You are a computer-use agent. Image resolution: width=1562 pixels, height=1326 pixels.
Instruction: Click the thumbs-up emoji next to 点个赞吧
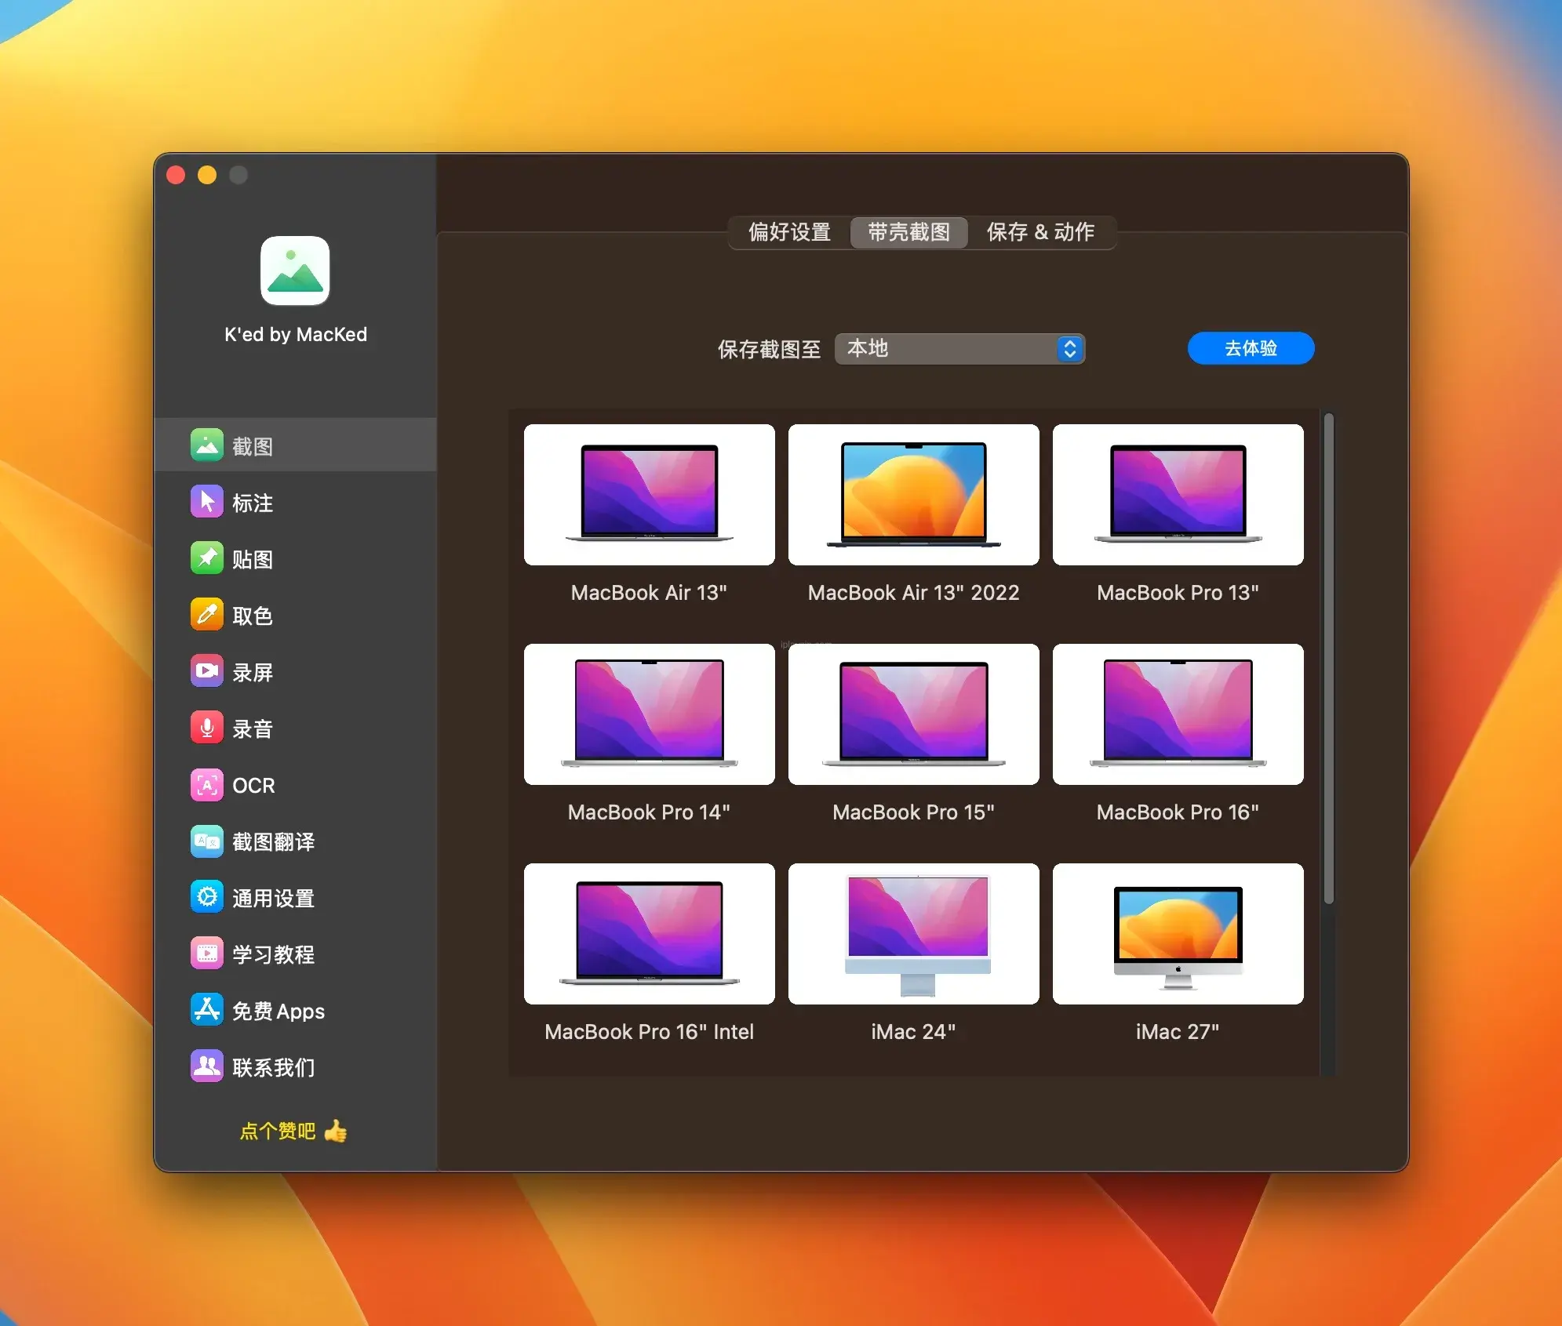336,1131
